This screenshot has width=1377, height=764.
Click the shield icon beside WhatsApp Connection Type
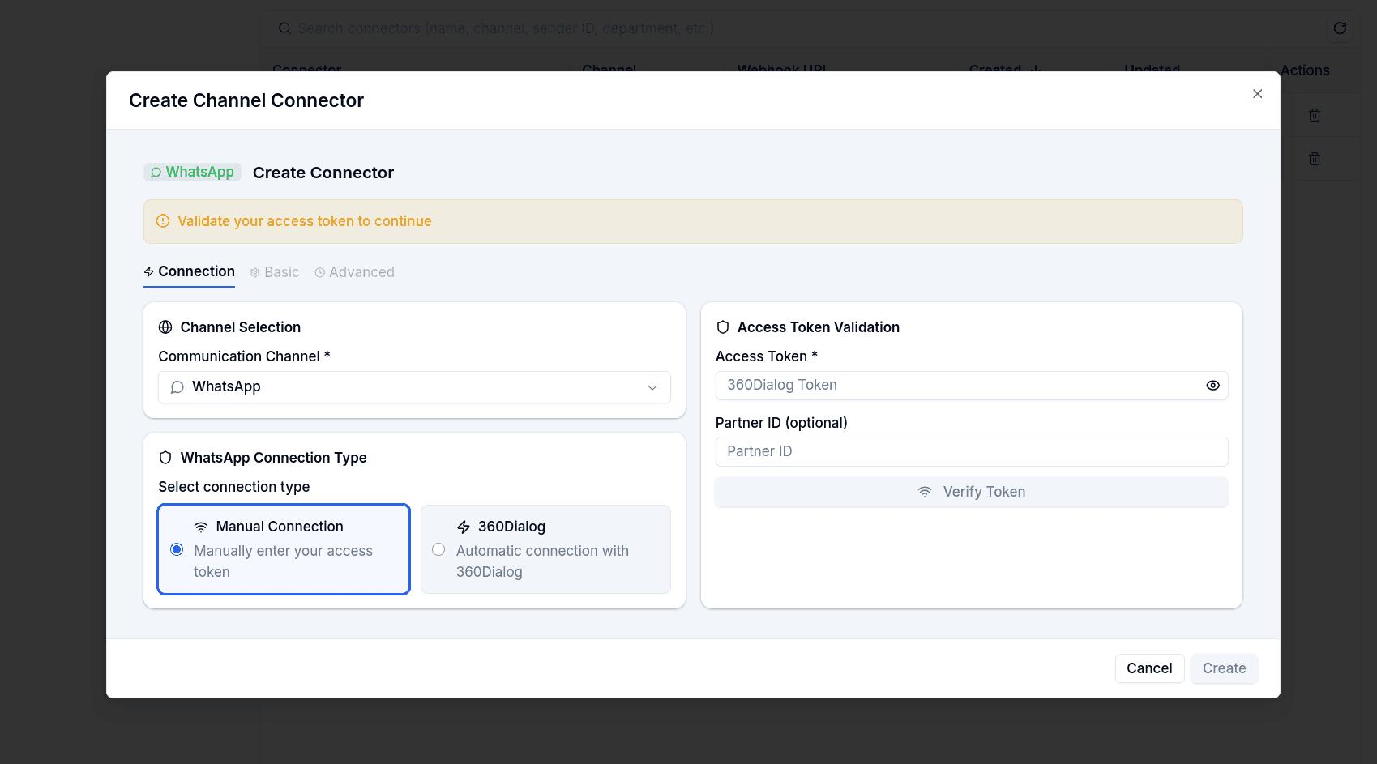tap(165, 458)
